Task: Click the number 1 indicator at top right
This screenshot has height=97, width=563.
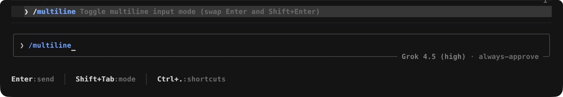Action: tap(545, 1)
